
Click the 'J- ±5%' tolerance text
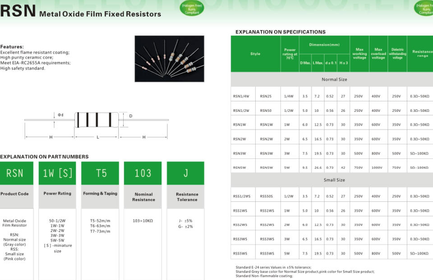185,220
